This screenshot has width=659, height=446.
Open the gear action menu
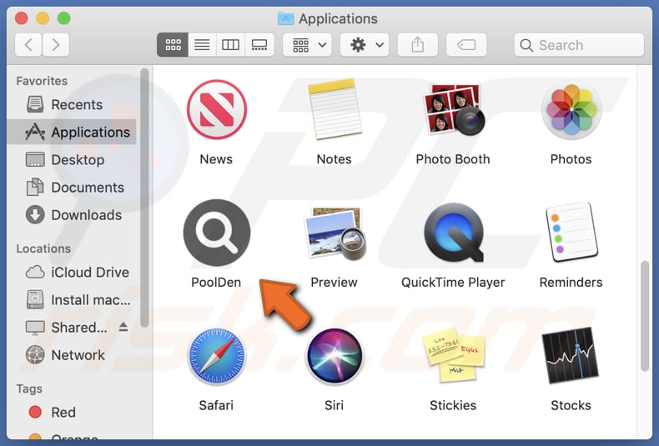(365, 44)
